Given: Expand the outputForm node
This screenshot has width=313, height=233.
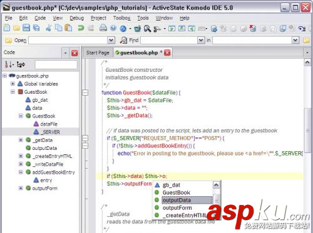Looking at the screenshot, I should coord(21,188).
